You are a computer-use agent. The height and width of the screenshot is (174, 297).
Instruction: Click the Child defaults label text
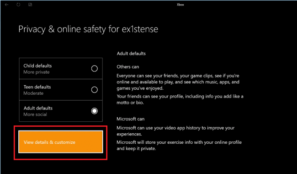tap(37, 66)
